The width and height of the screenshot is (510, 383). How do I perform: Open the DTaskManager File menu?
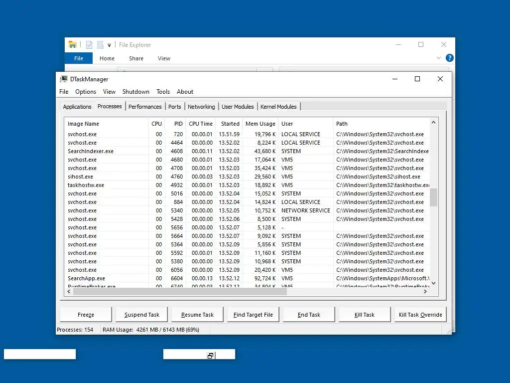[x=64, y=92]
